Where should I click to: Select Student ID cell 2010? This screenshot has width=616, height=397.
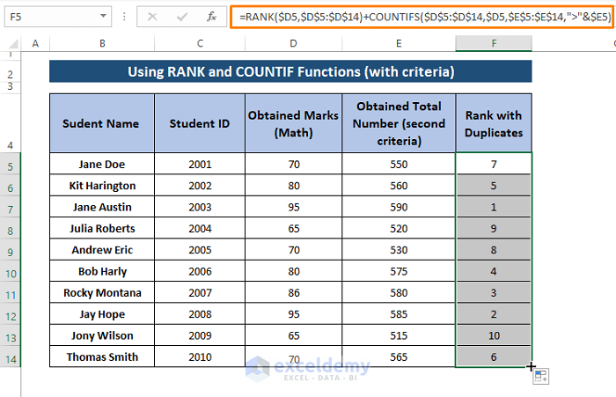200,357
